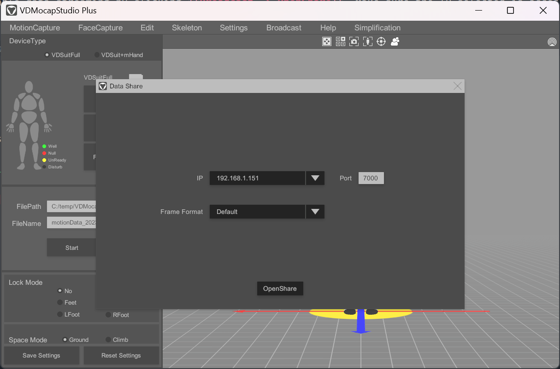Click the "VDMocapStudio Plus" window title
Viewport: 560px width, 369px height.
(x=58, y=11)
